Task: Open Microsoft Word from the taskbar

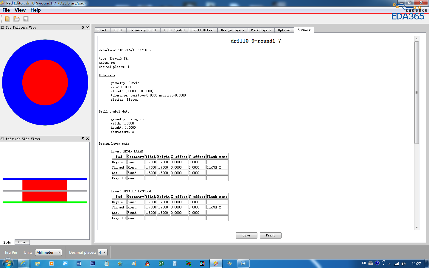Action: 79,264
